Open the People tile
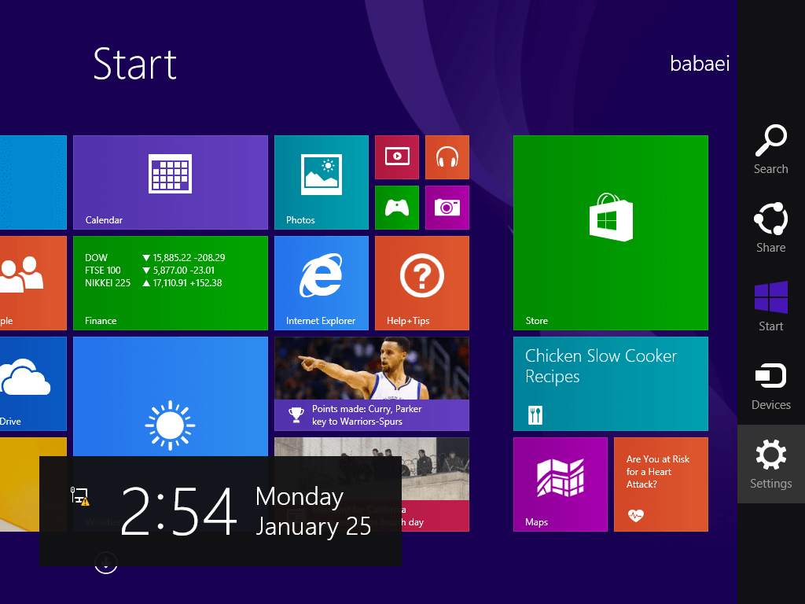 (x=33, y=283)
